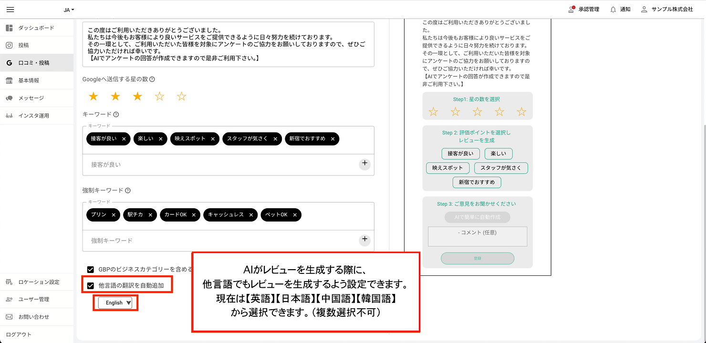Set rating to four stars in Googleへ送信する星の数
The height and width of the screenshot is (343, 706).
[159, 96]
